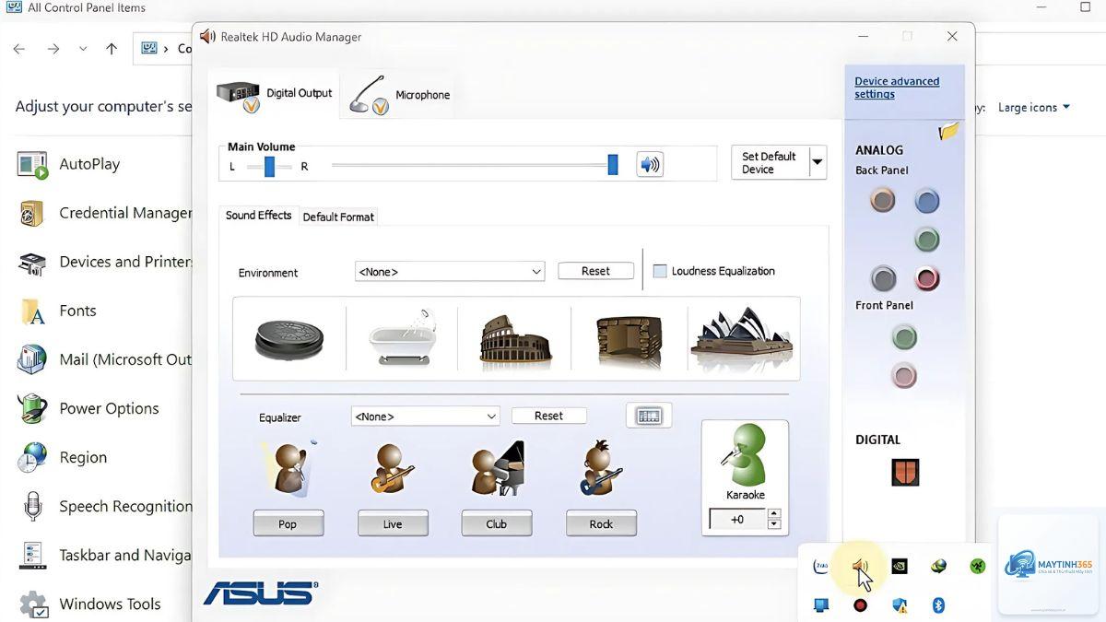Go back in the Control Panel window

(x=19, y=49)
